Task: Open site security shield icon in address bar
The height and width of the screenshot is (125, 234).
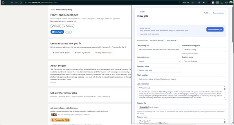Action: [x=26, y=3]
